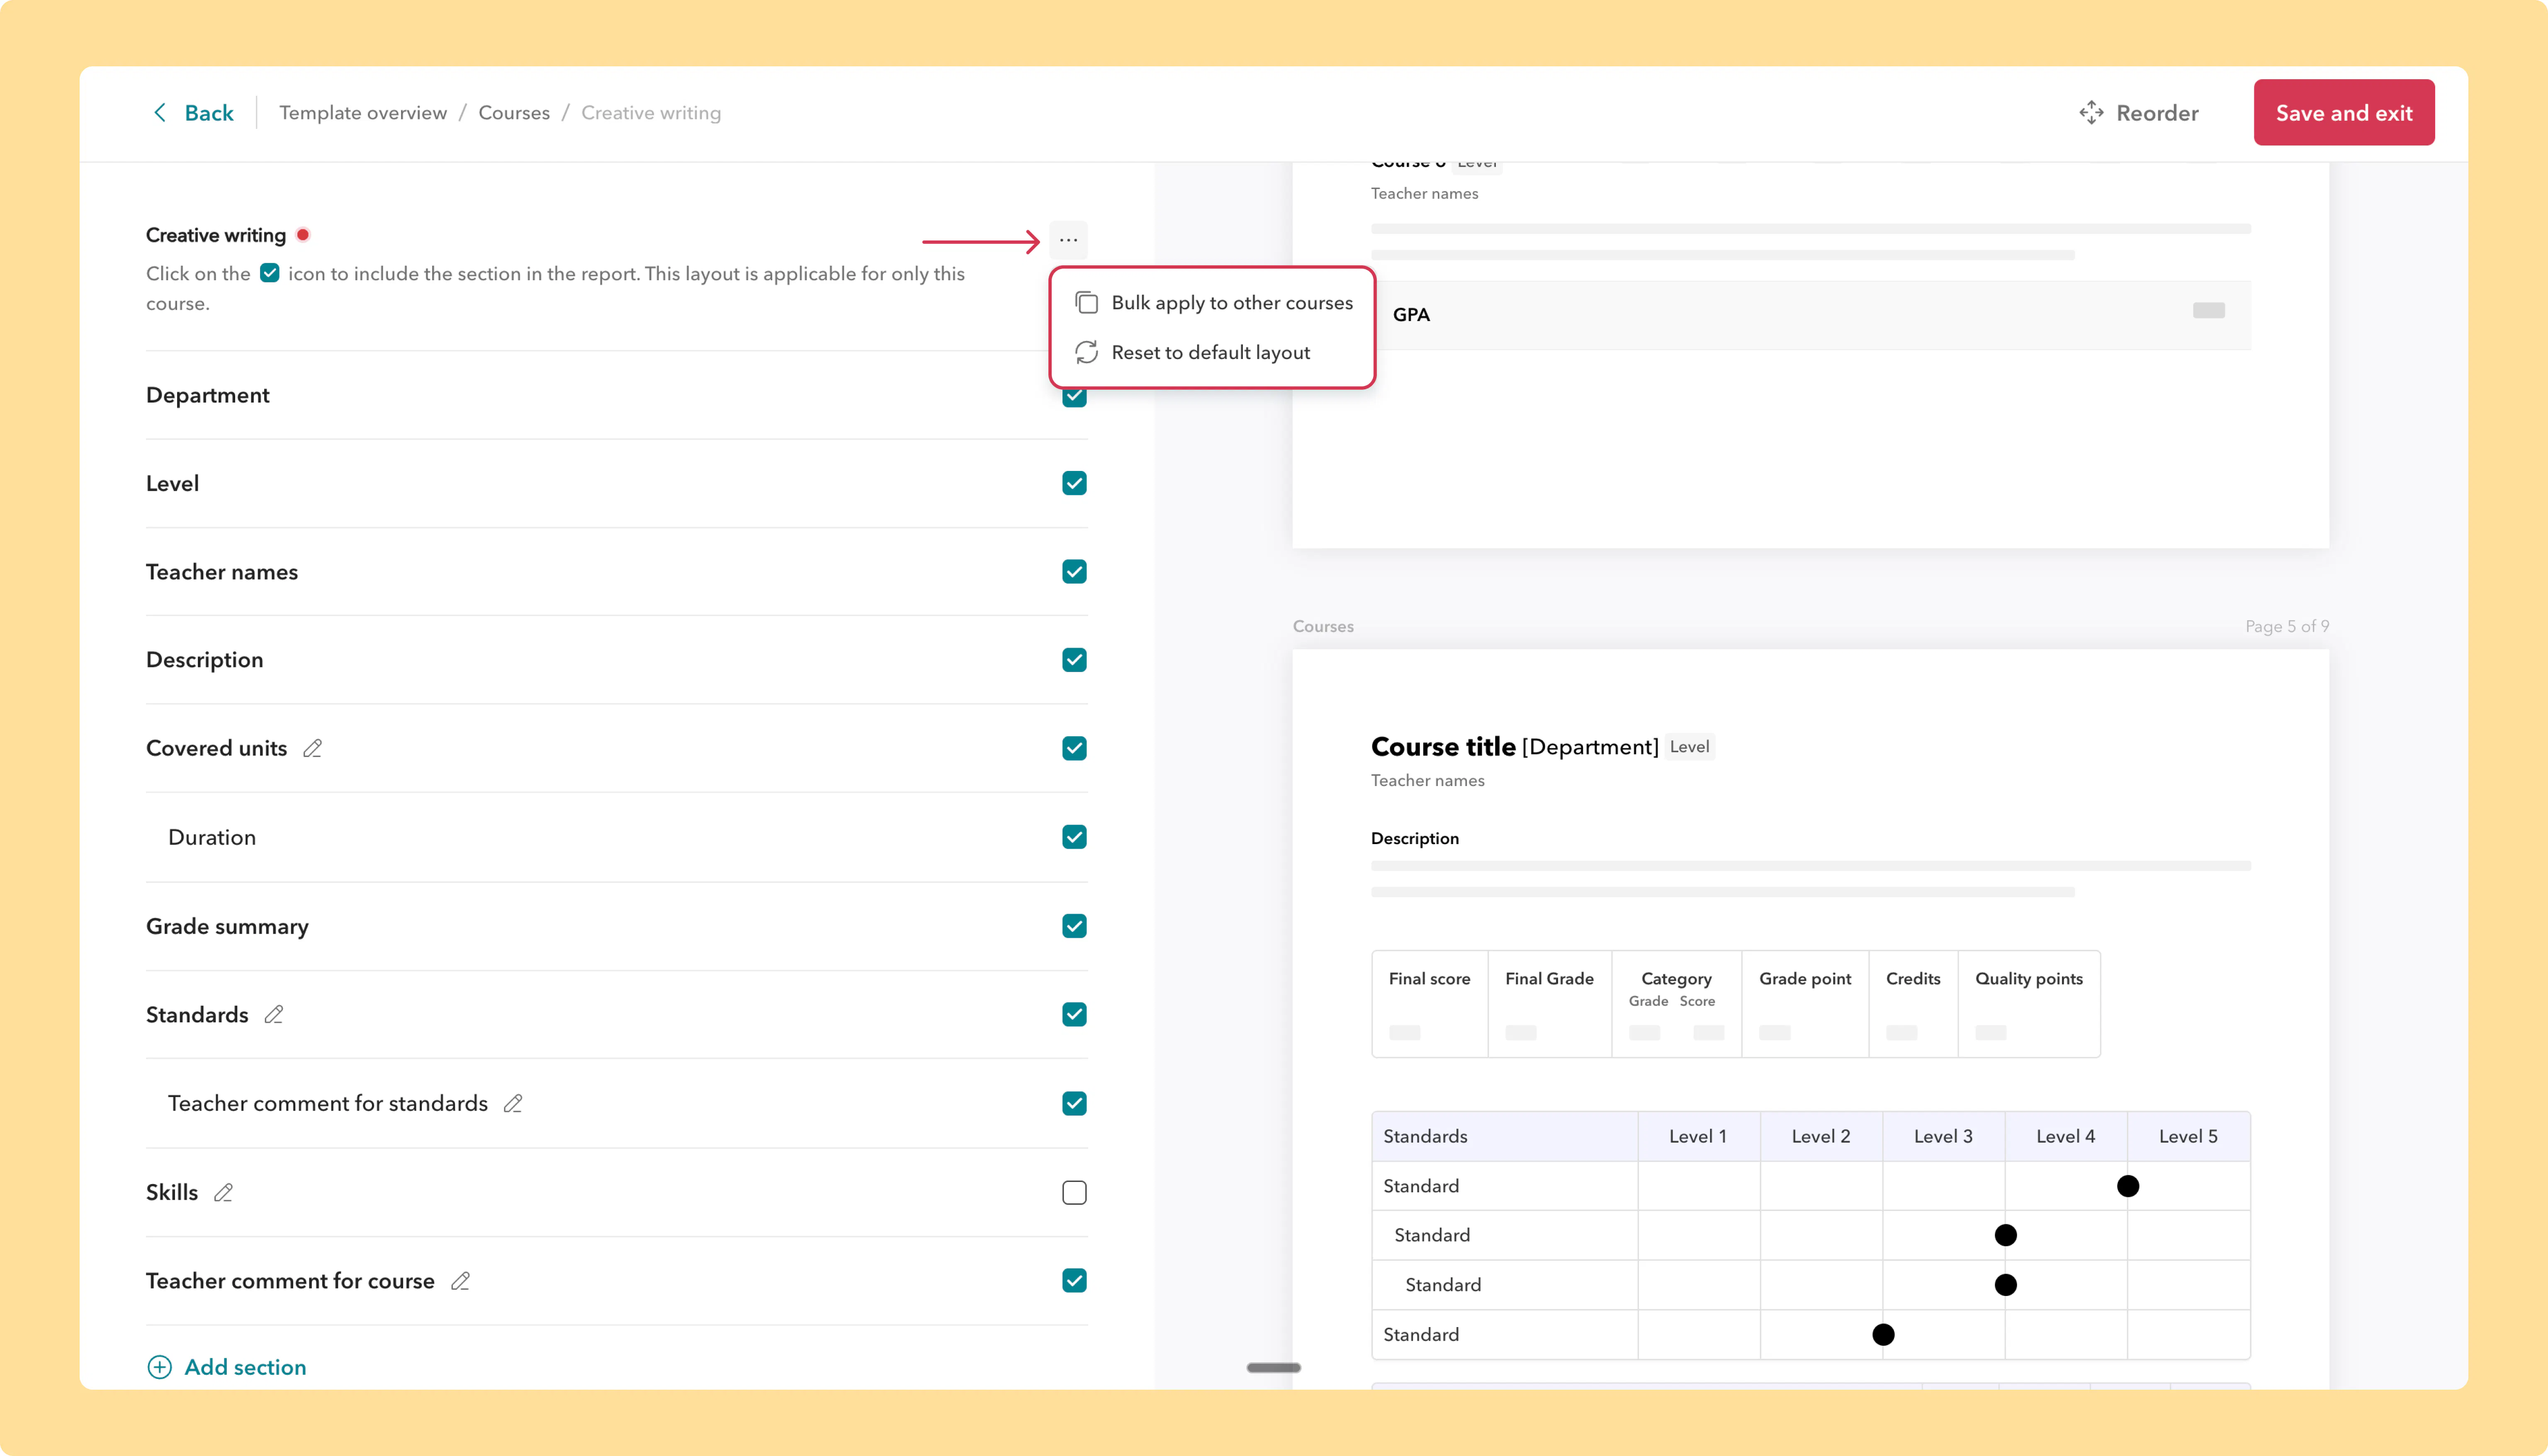Click the Level 4 column header
The height and width of the screenshot is (1456, 2548).
[2066, 1136]
